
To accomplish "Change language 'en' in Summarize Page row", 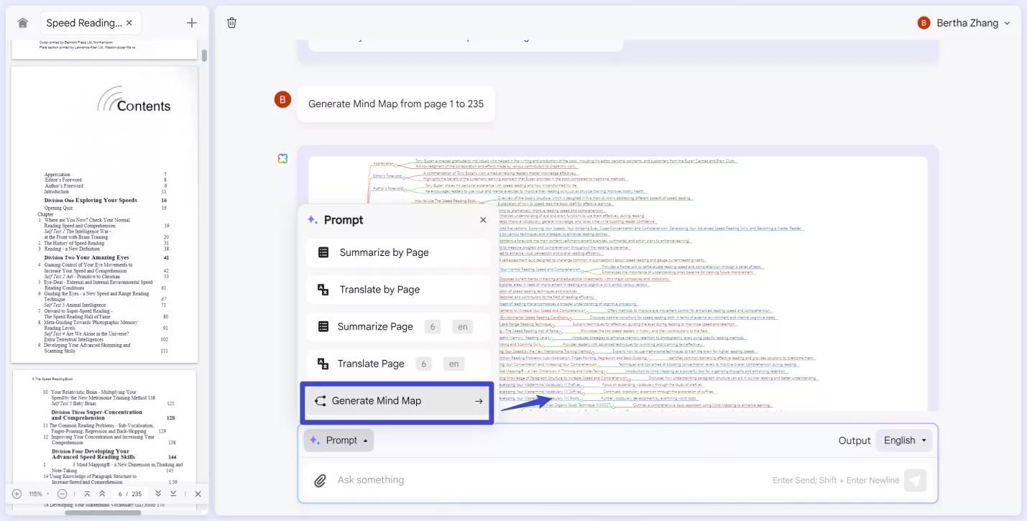I will click(463, 326).
